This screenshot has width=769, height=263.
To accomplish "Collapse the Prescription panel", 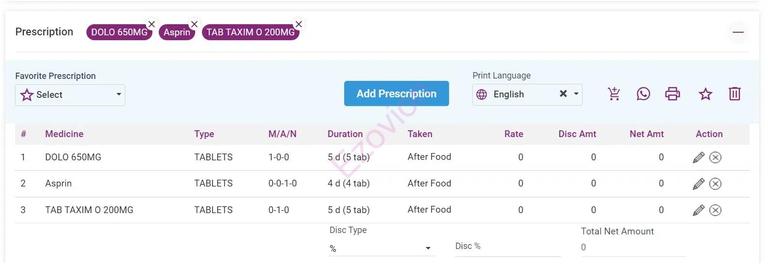I will pyautogui.click(x=738, y=32).
